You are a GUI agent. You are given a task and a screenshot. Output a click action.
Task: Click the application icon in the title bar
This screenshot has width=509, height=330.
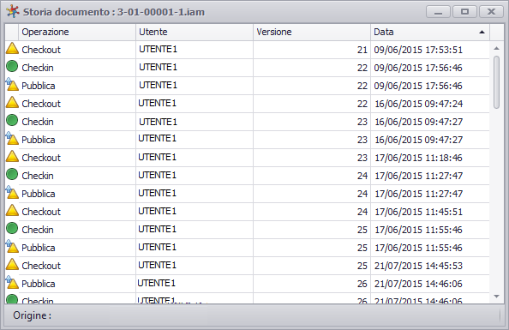coord(13,11)
